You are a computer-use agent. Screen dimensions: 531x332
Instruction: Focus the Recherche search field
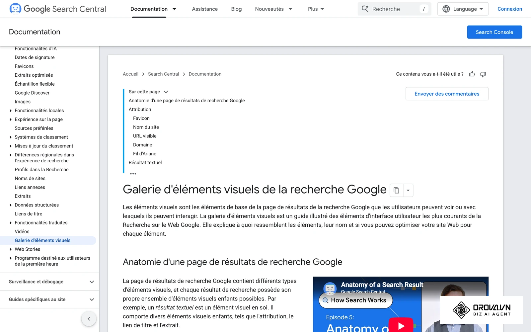[394, 9]
